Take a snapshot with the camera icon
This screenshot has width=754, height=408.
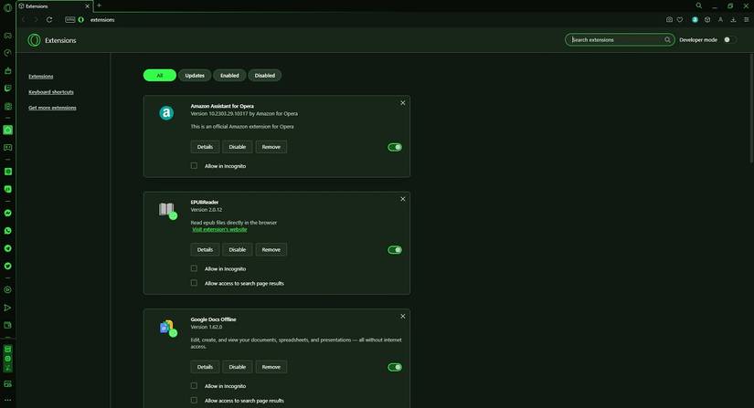669,20
